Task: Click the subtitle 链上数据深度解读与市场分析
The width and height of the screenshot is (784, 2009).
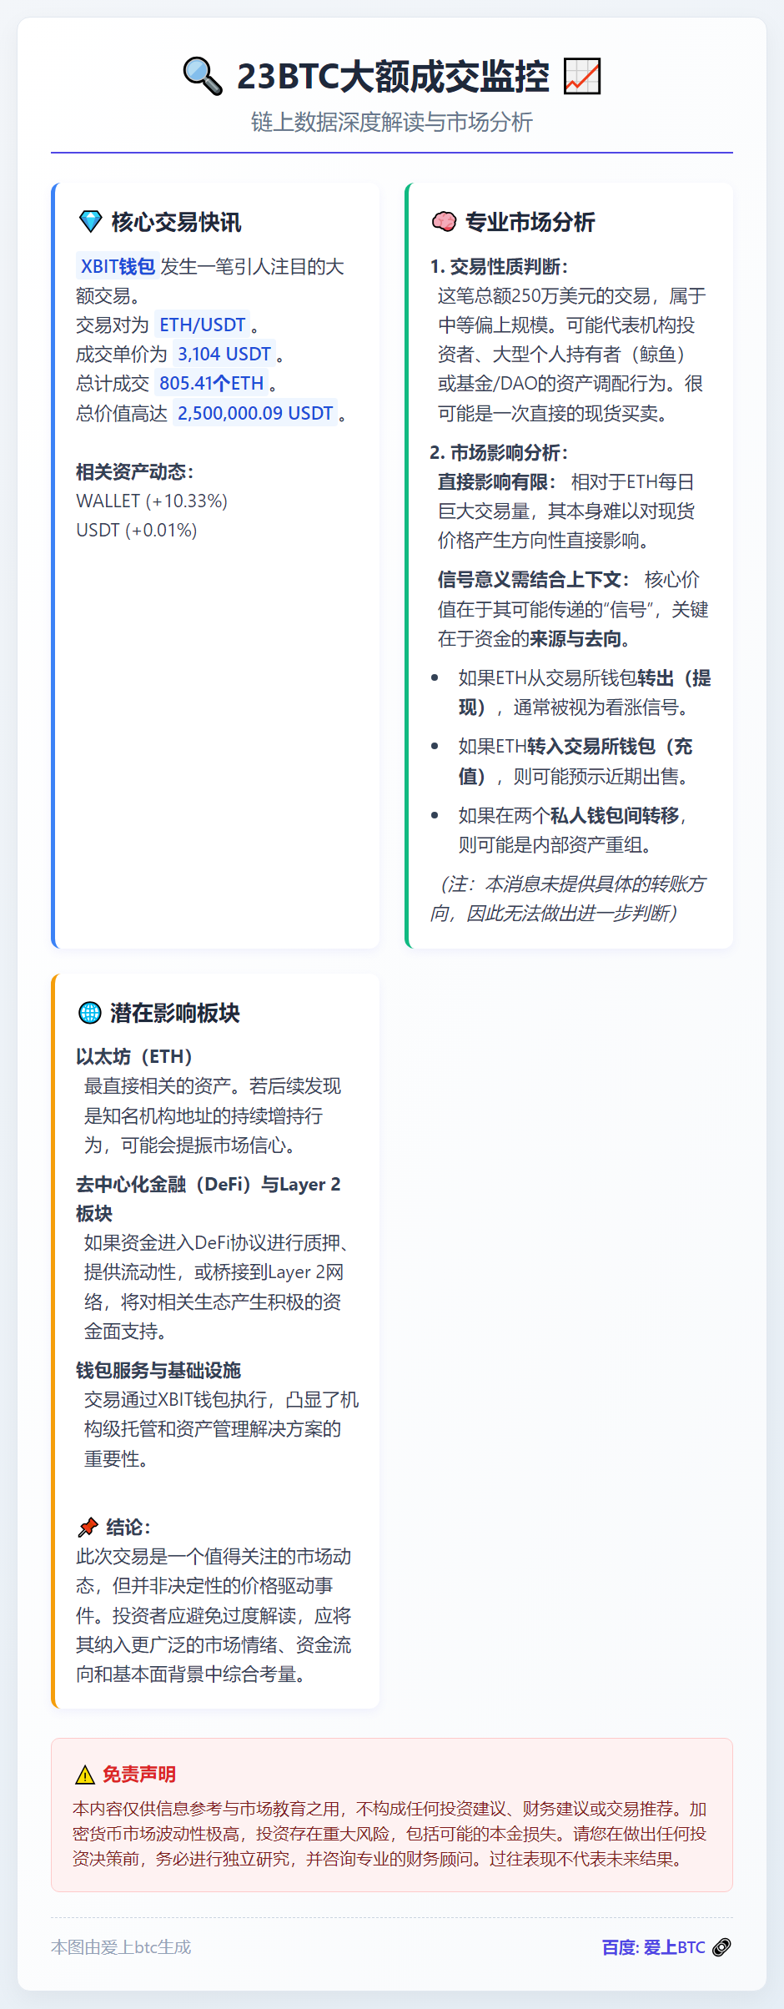Action: (392, 122)
